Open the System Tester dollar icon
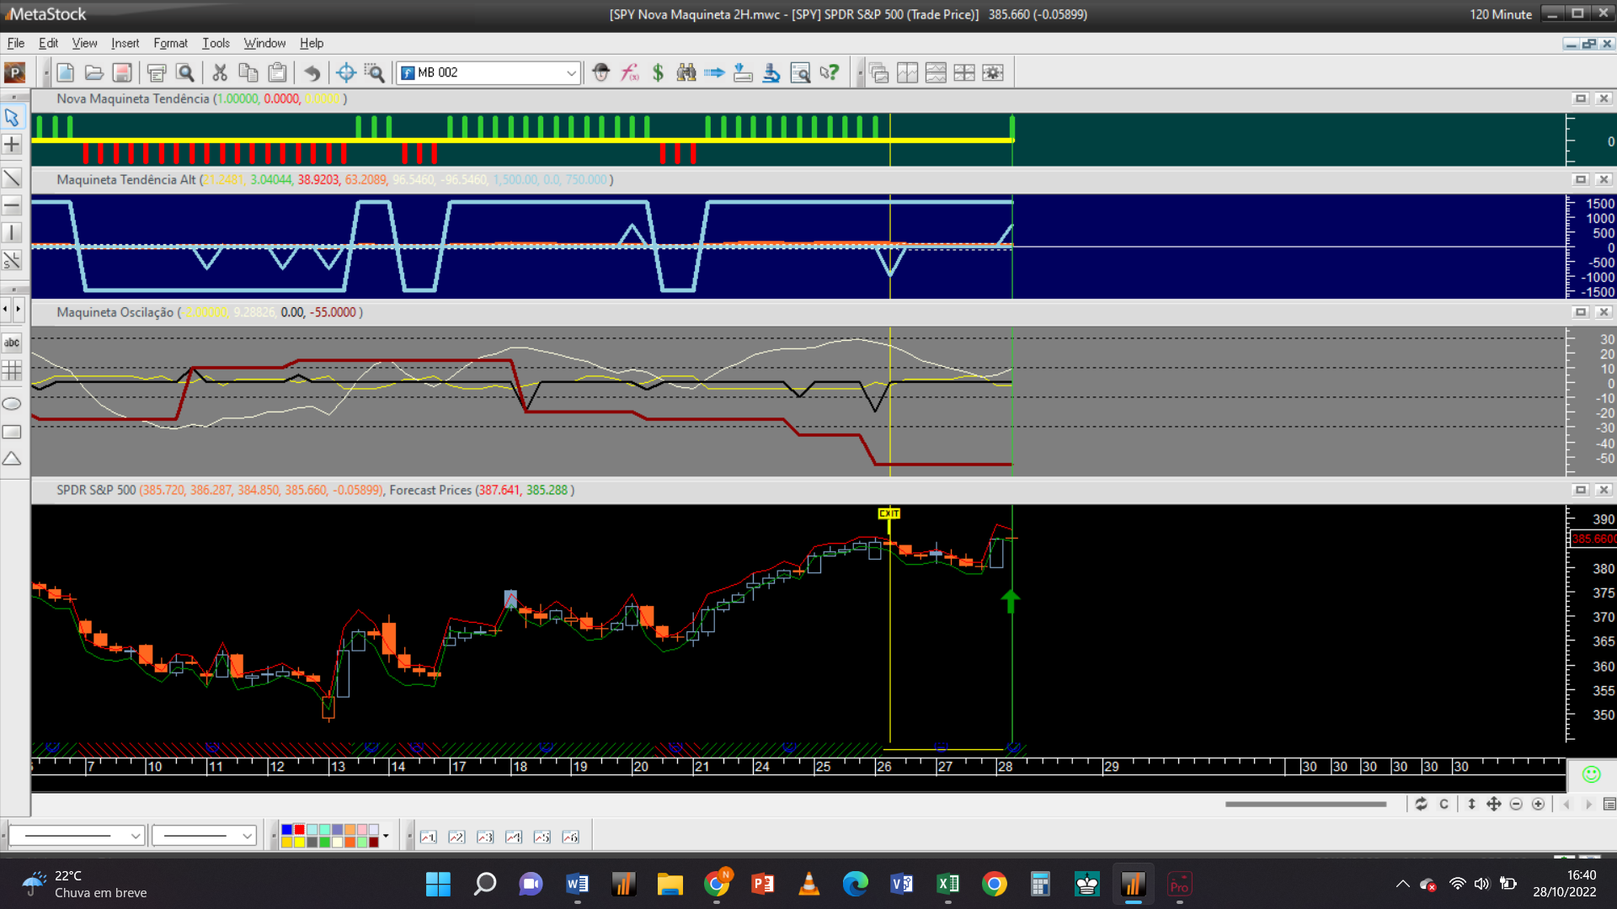 658,73
